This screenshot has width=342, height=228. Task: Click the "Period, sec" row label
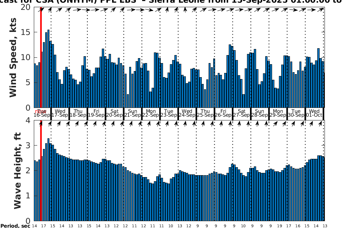coord(15,226)
